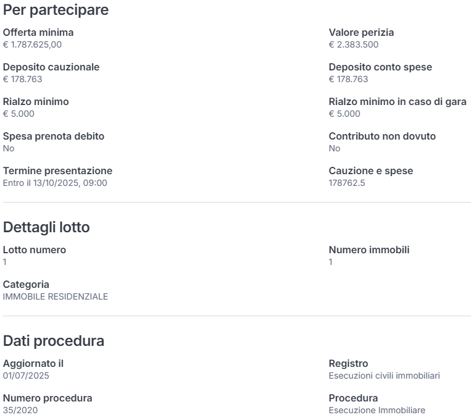Click the Per partecipare heading
Image resolution: width=471 pixels, height=420 pixels.
56,10
